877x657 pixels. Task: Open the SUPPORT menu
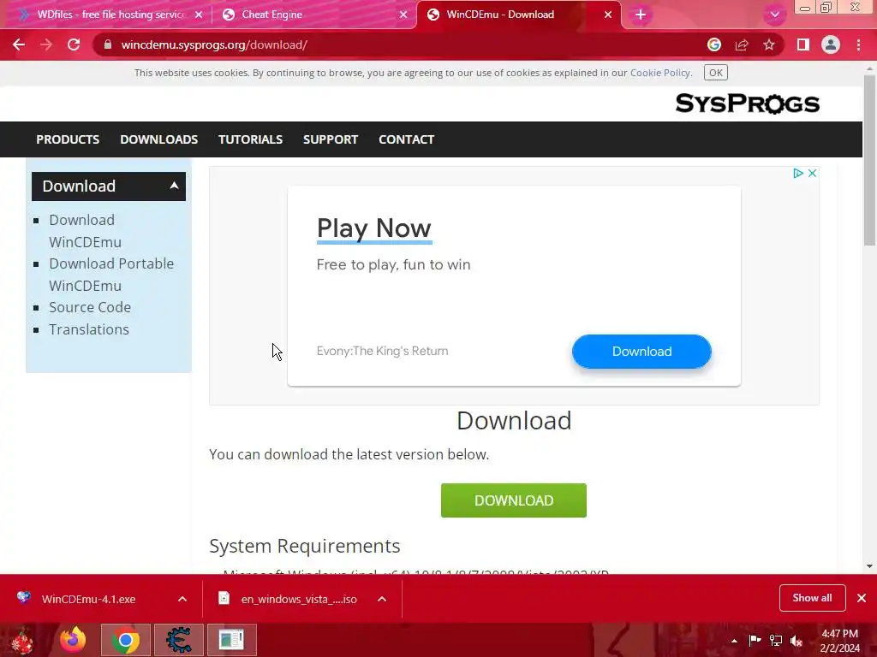tap(331, 139)
